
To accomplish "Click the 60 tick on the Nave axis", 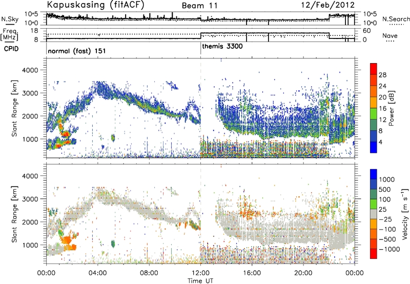I will tap(367, 31).
